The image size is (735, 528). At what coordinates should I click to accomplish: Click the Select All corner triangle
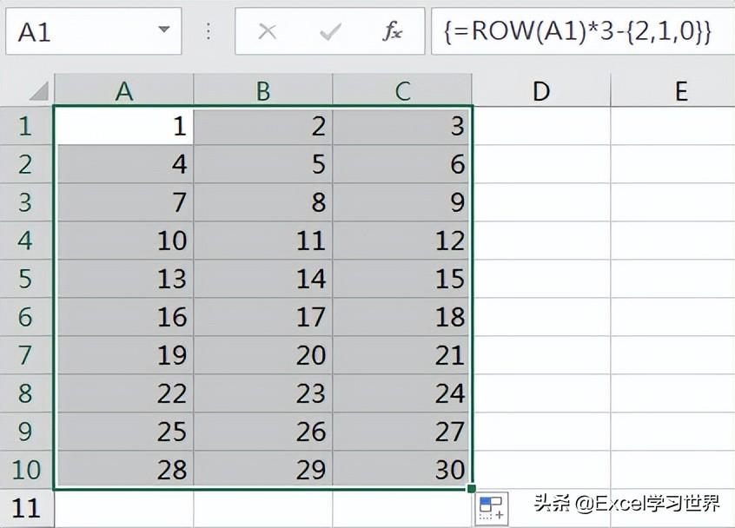pyautogui.click(x=38, y=90)
